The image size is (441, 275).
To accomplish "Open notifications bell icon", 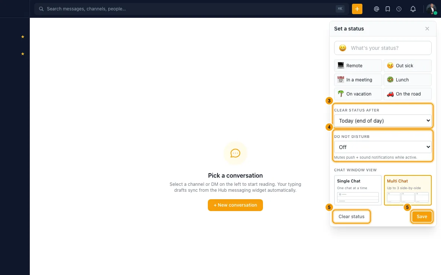I will point(413,9).
